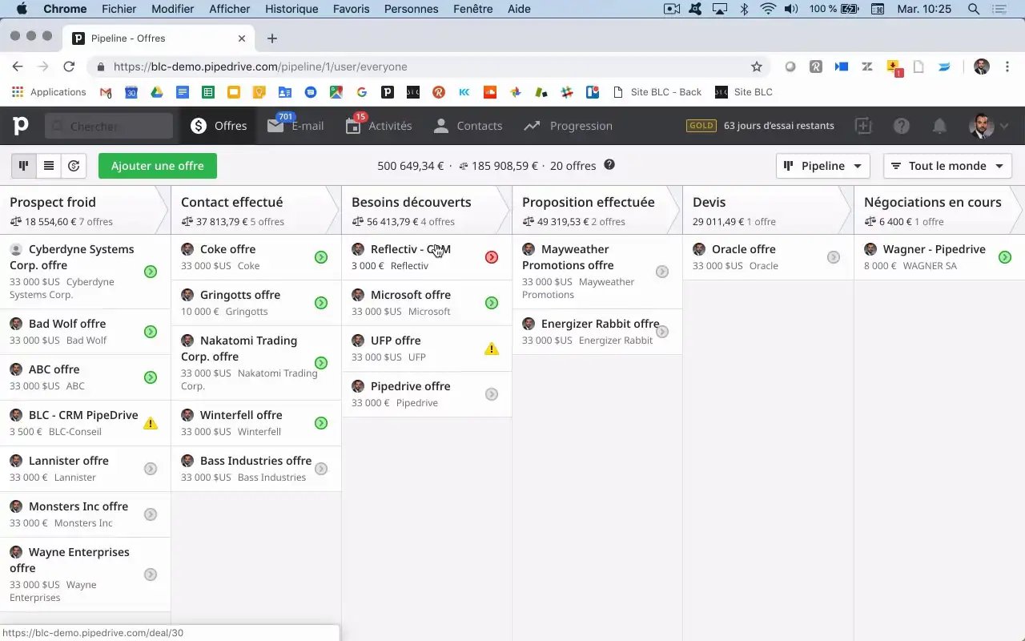The width and height of the screenshot is (1025, 641).
Task: Switch to list view icon
Action: click(49, 166)
